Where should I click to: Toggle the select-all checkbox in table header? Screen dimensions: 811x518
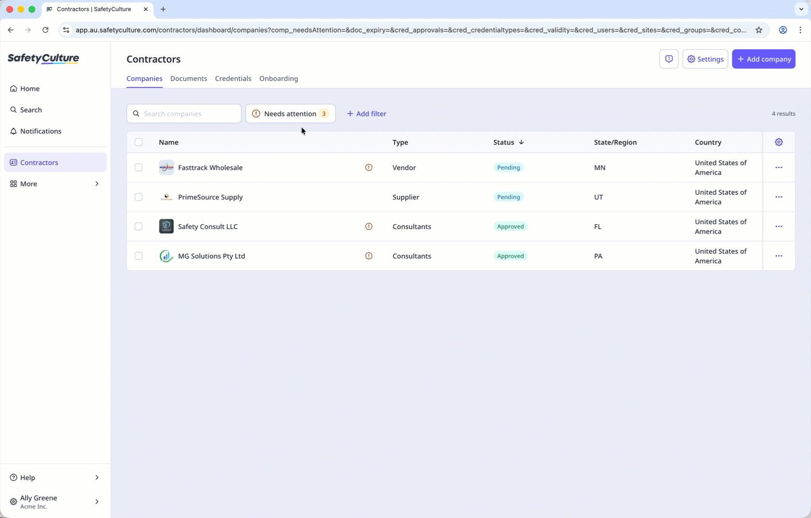(x=139, y=142)
